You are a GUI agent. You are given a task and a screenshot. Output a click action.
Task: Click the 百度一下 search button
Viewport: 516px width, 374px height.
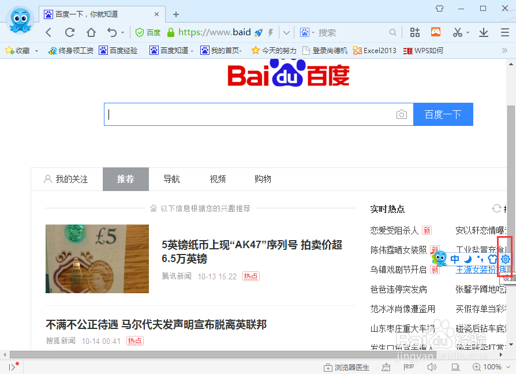click(443, 114)
